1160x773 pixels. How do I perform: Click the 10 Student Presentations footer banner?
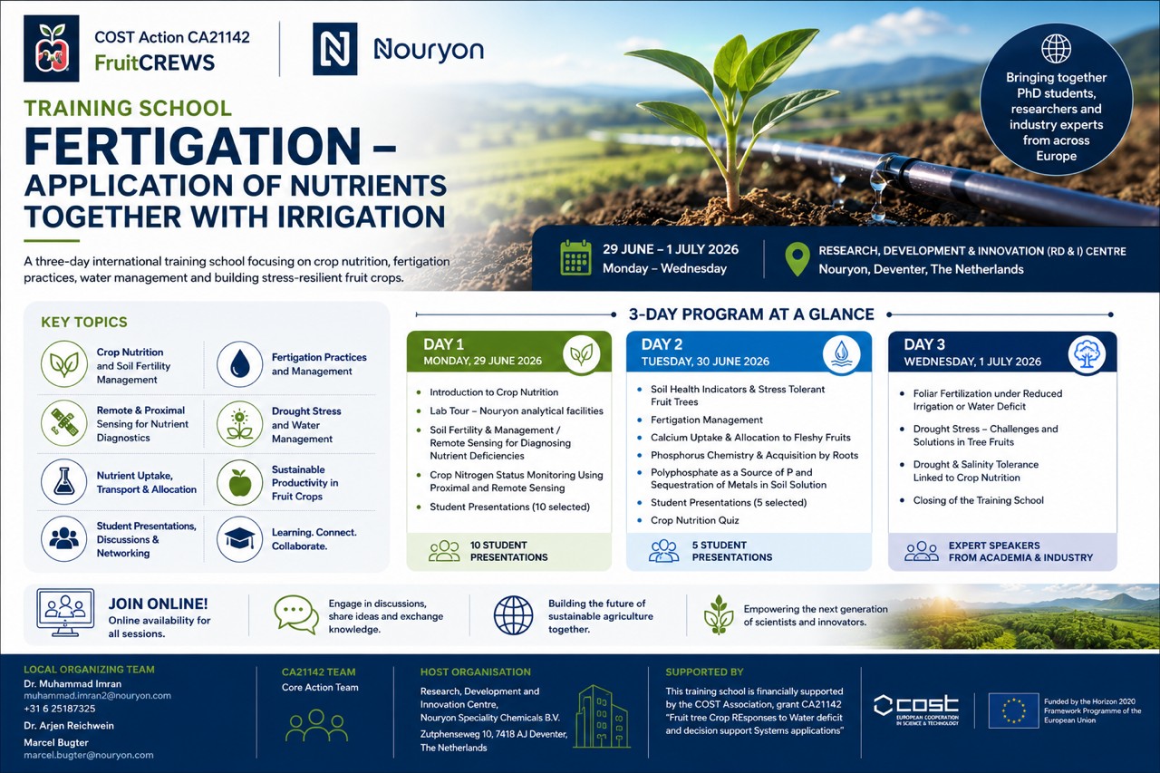pos(509,551)
